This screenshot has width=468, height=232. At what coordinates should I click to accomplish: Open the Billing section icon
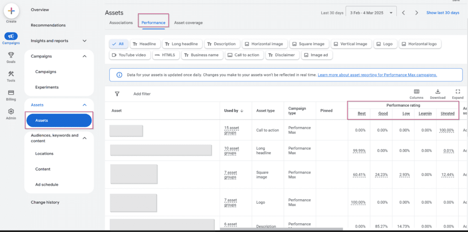coord(11,95)
